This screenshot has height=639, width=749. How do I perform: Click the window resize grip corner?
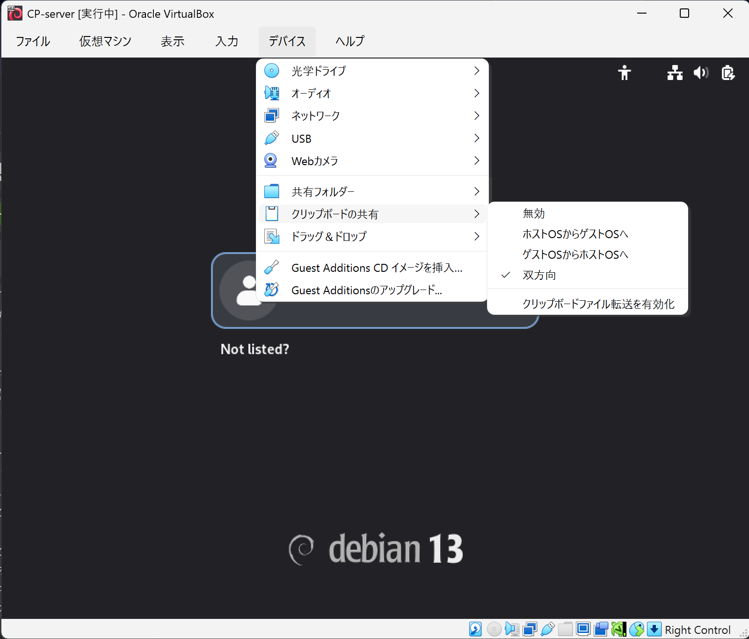[743, 633]
